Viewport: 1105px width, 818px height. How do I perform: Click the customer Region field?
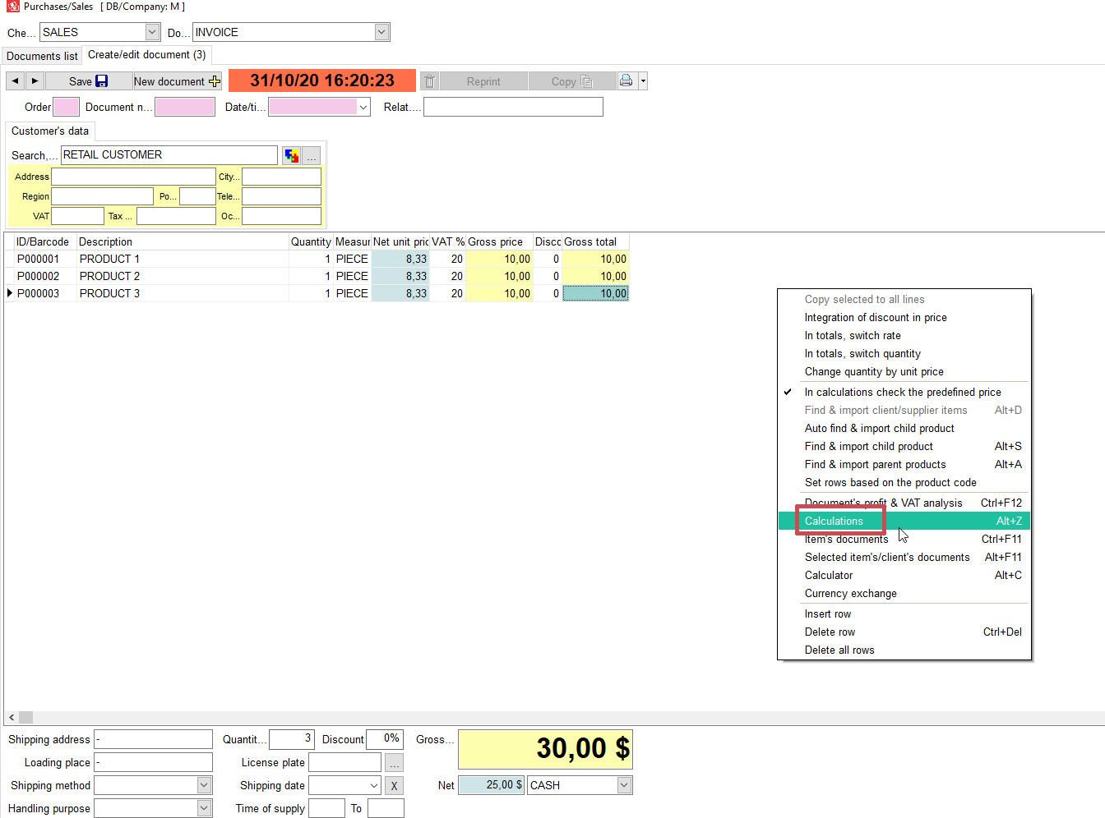[103, 196]
